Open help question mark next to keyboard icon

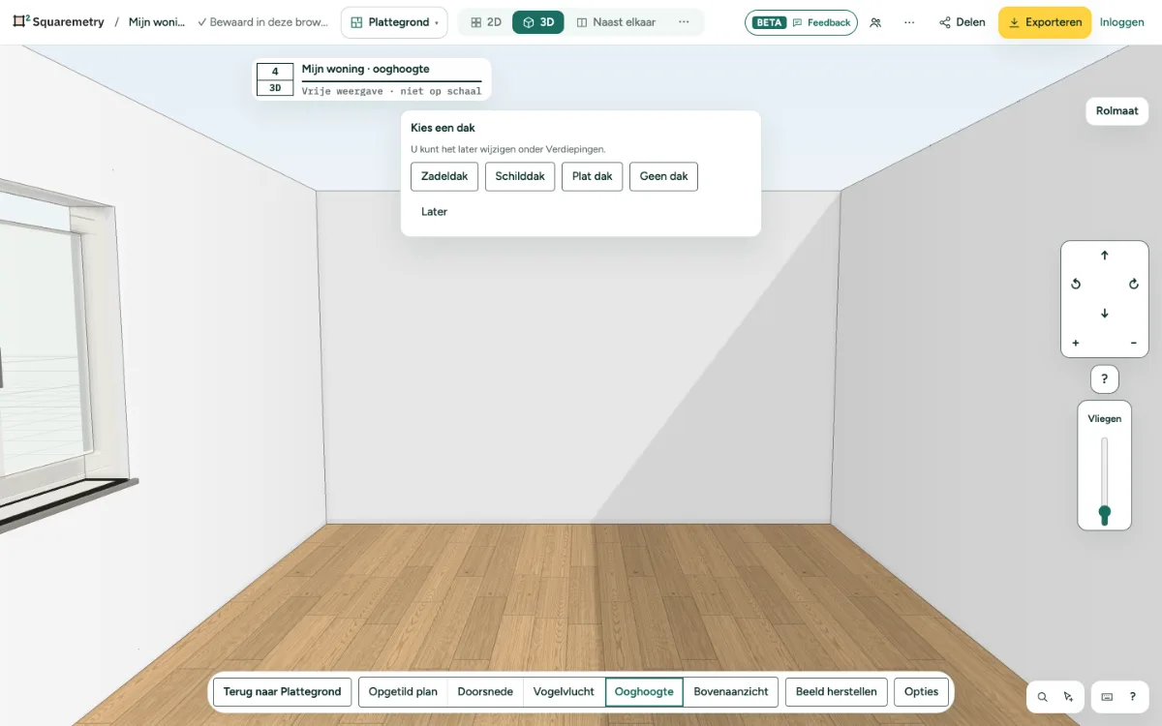(1133, 696)
